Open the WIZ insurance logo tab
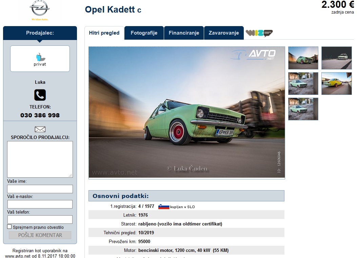 point(259,33)
